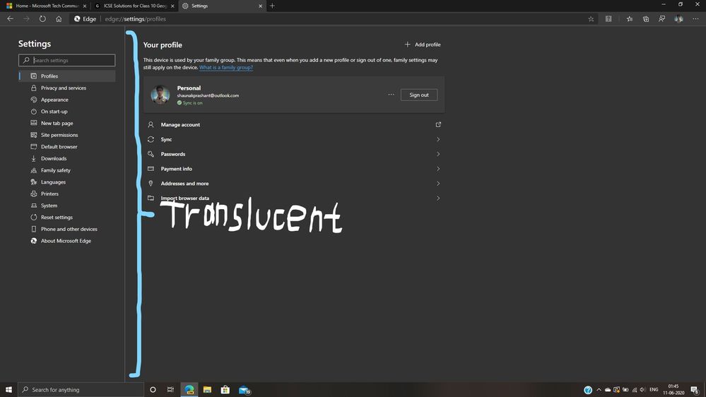706x397 pixels.
Task: Switch to Microsoft Tech Community tab
Action: (x=43, y=6)
